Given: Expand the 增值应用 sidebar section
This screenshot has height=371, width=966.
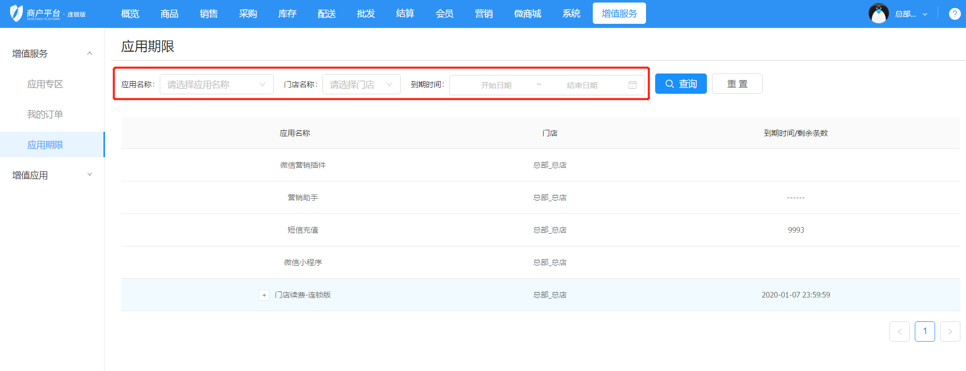Looking at the screenshot, I should click(90, 175).
